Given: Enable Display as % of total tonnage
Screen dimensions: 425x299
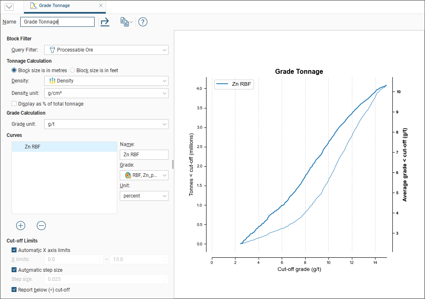Looking at the screenshot, I should point(14,104).
